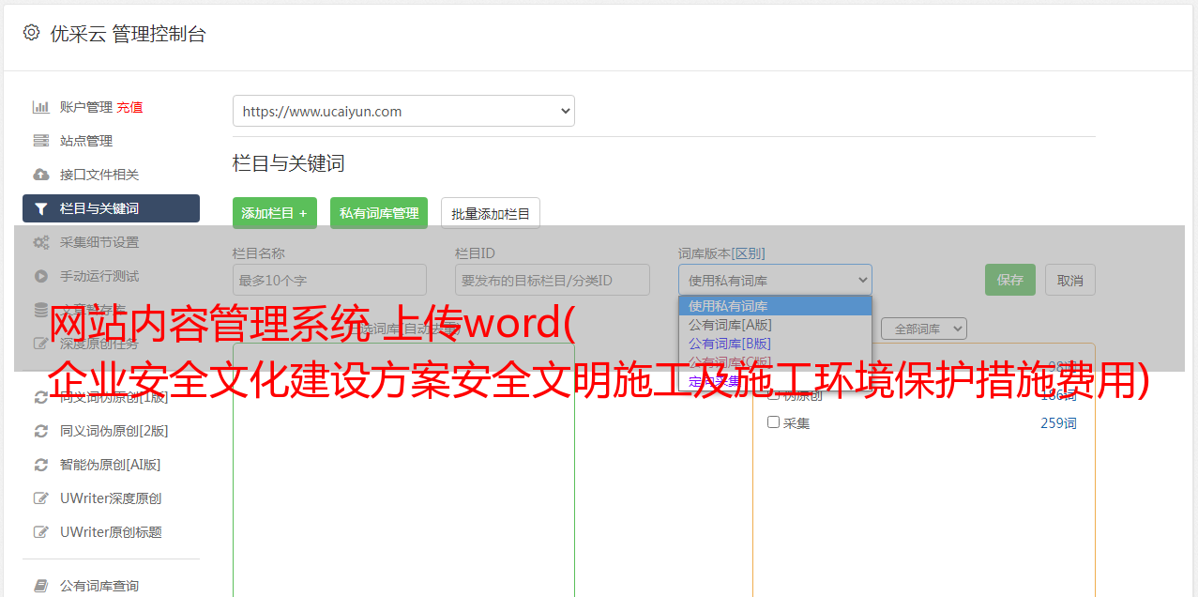Viewport: 1198px width, 597px height.
Task: Click the 词库版本[区别] label
Action: pyautogui.click(x=721, y=253)
